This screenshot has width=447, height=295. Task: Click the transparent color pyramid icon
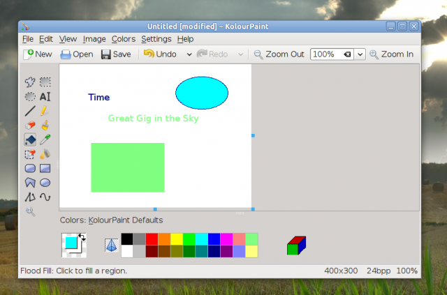click(112, 245)
